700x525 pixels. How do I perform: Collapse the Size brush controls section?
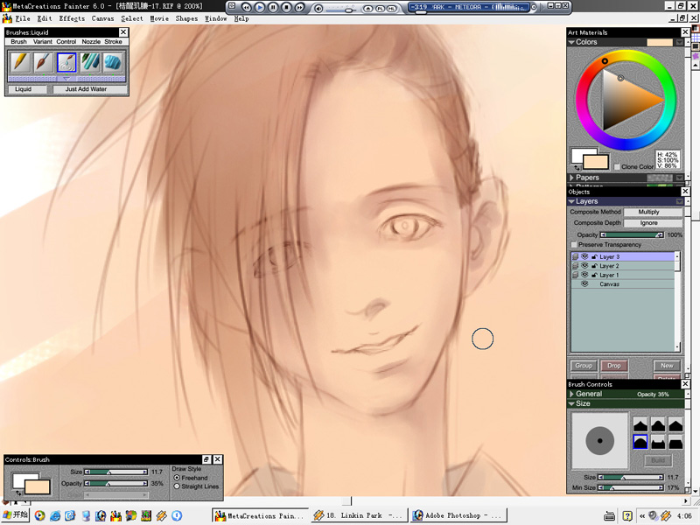tap(571, 403)
